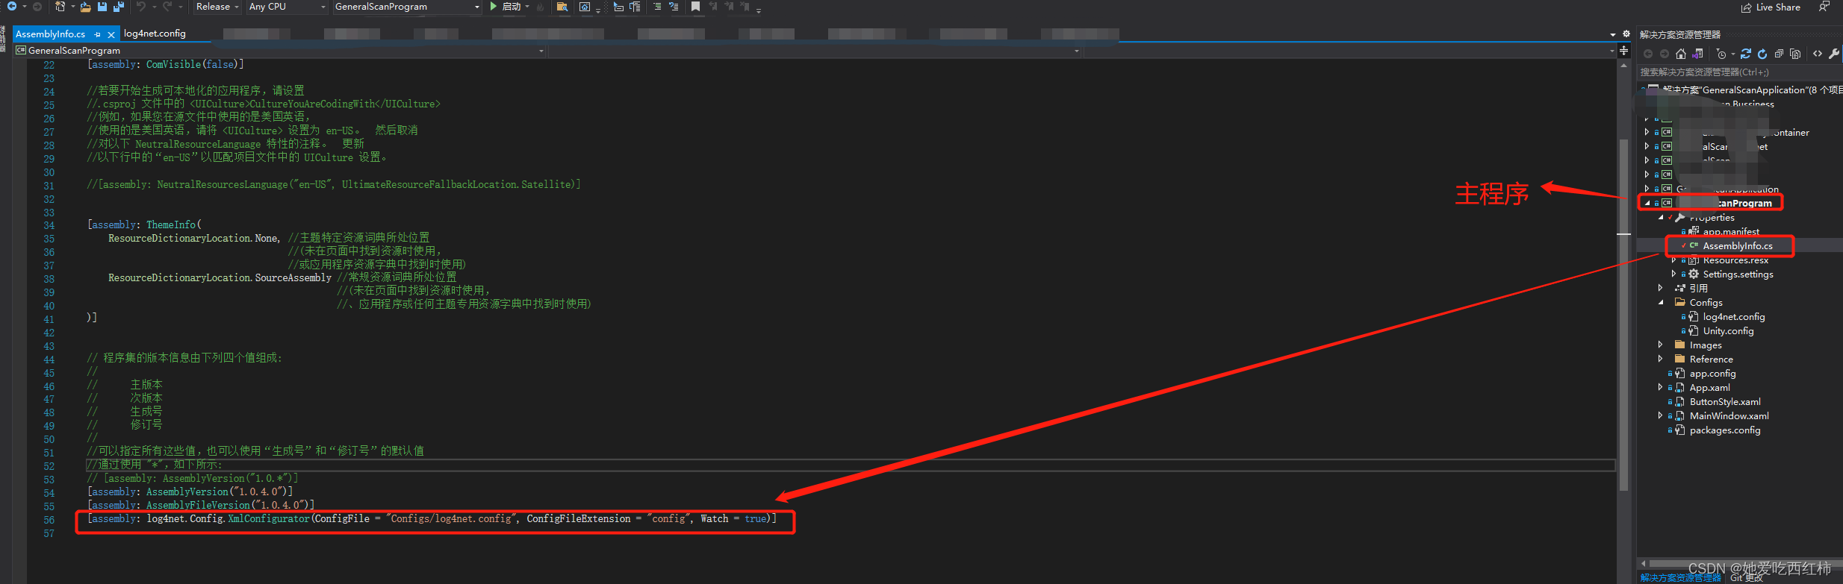Collapse the Properties node
This screenshot has height=584, width=1843.
coord(1661,218)
